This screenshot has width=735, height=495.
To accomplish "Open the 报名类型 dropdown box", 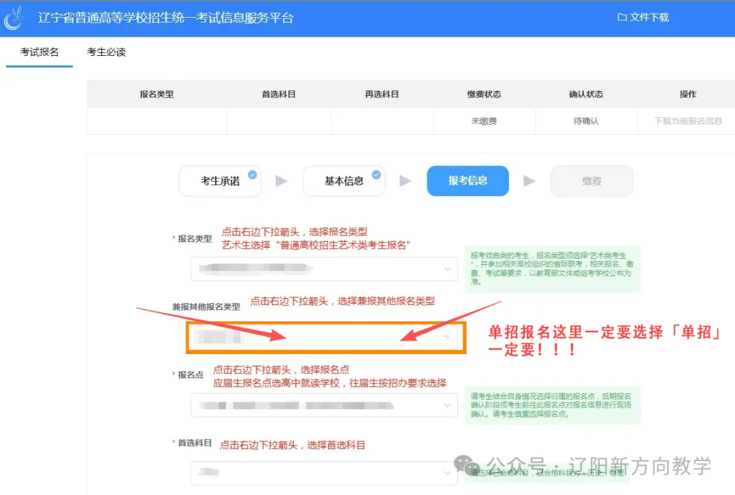I will 324,269.
